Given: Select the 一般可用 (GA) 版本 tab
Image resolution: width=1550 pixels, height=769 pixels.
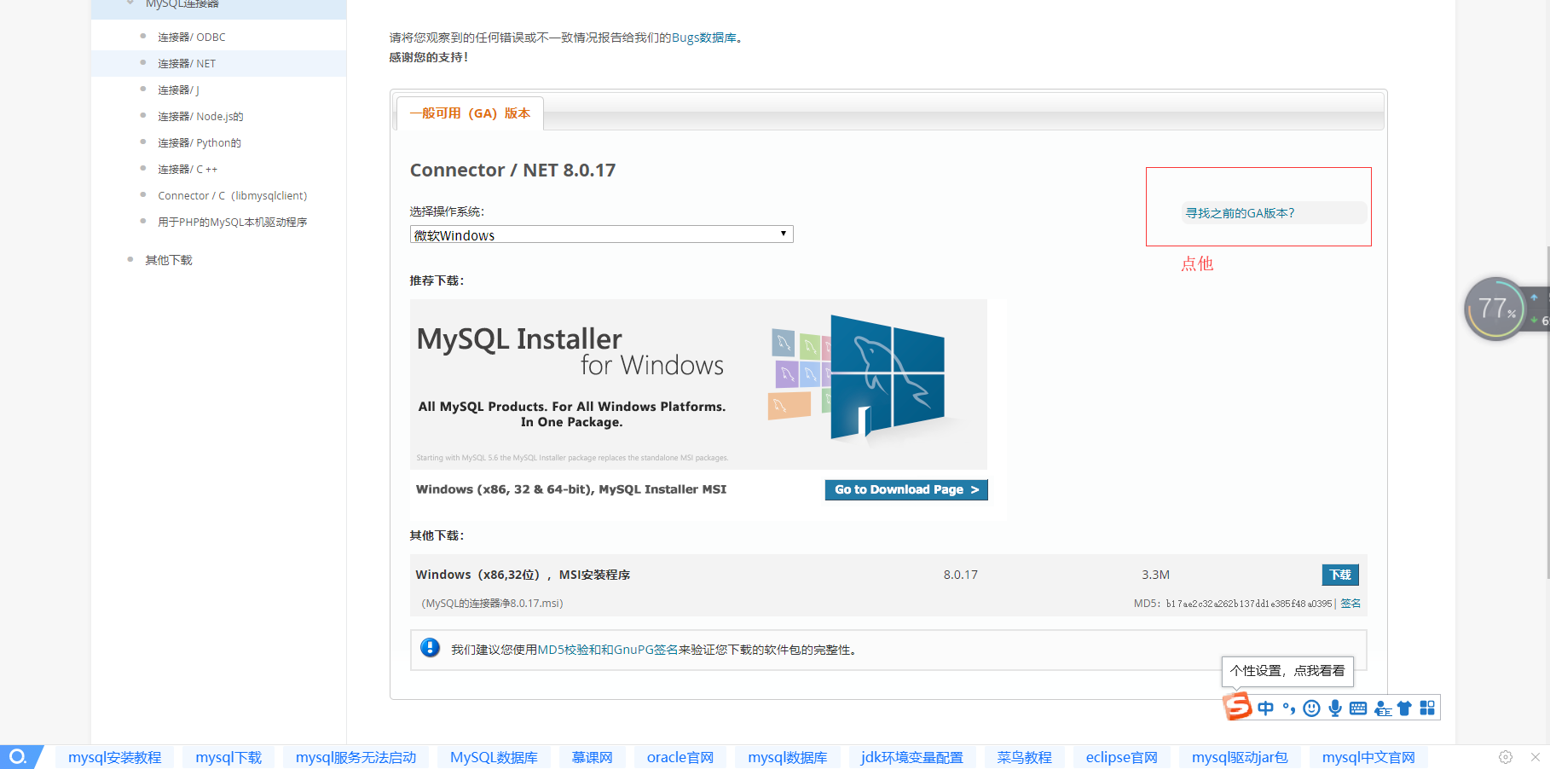Looking at the screenshot, I should coord(470,113).
